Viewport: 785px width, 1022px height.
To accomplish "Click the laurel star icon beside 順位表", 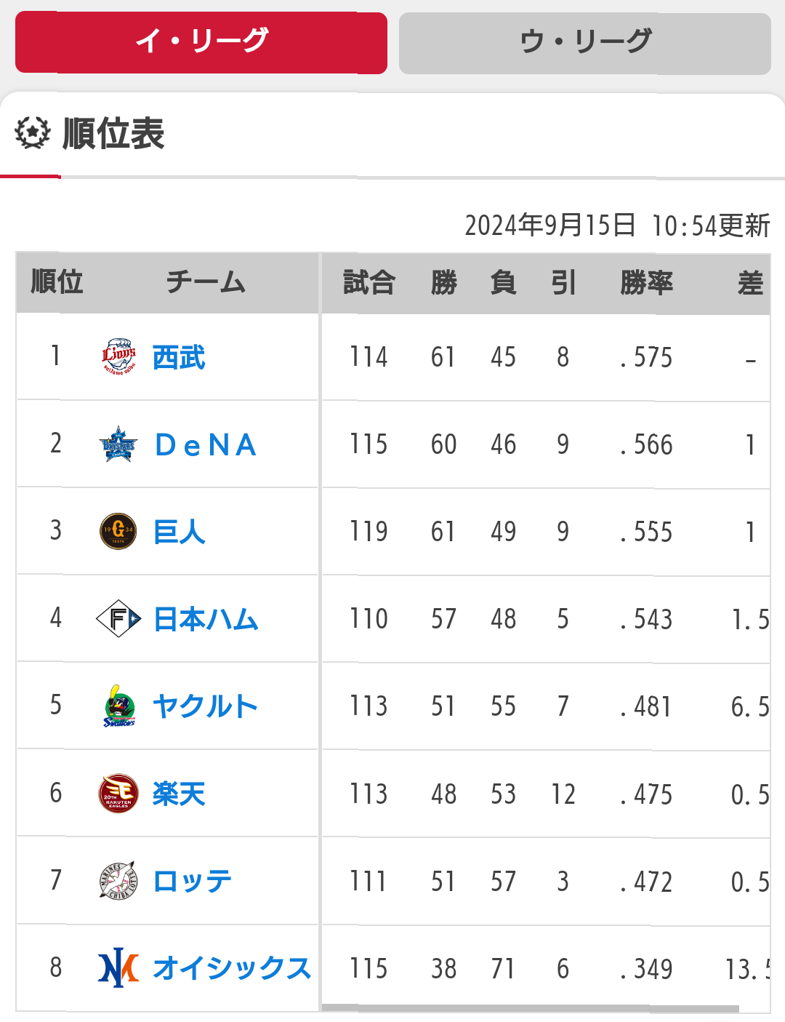I will [x=33, y=133].
